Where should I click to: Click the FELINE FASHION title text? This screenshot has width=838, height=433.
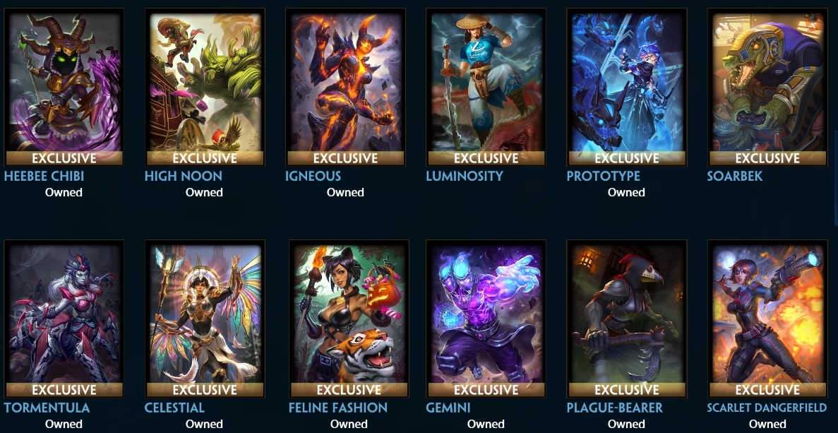click(x=337, y=408)
